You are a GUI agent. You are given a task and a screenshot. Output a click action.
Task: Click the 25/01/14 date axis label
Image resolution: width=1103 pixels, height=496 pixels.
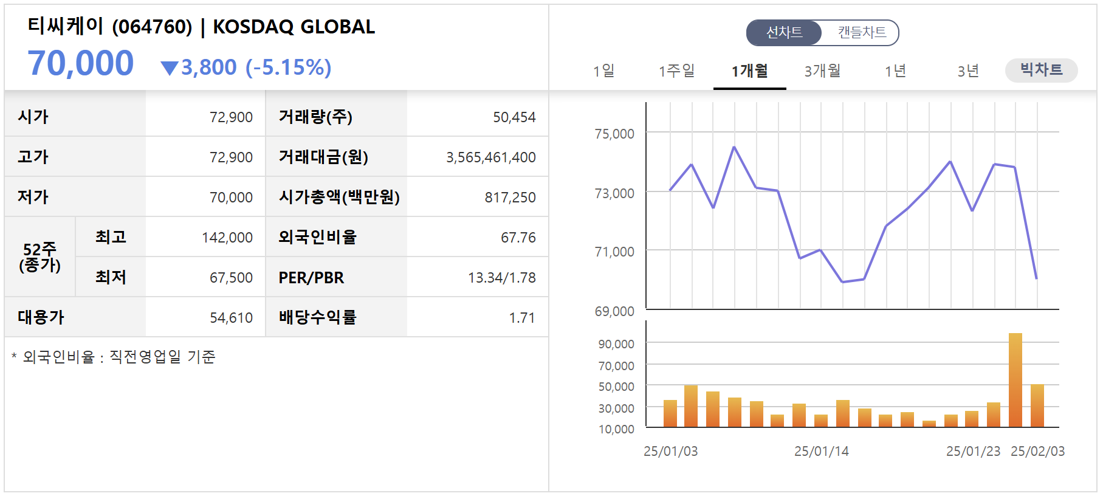[821, 452]
